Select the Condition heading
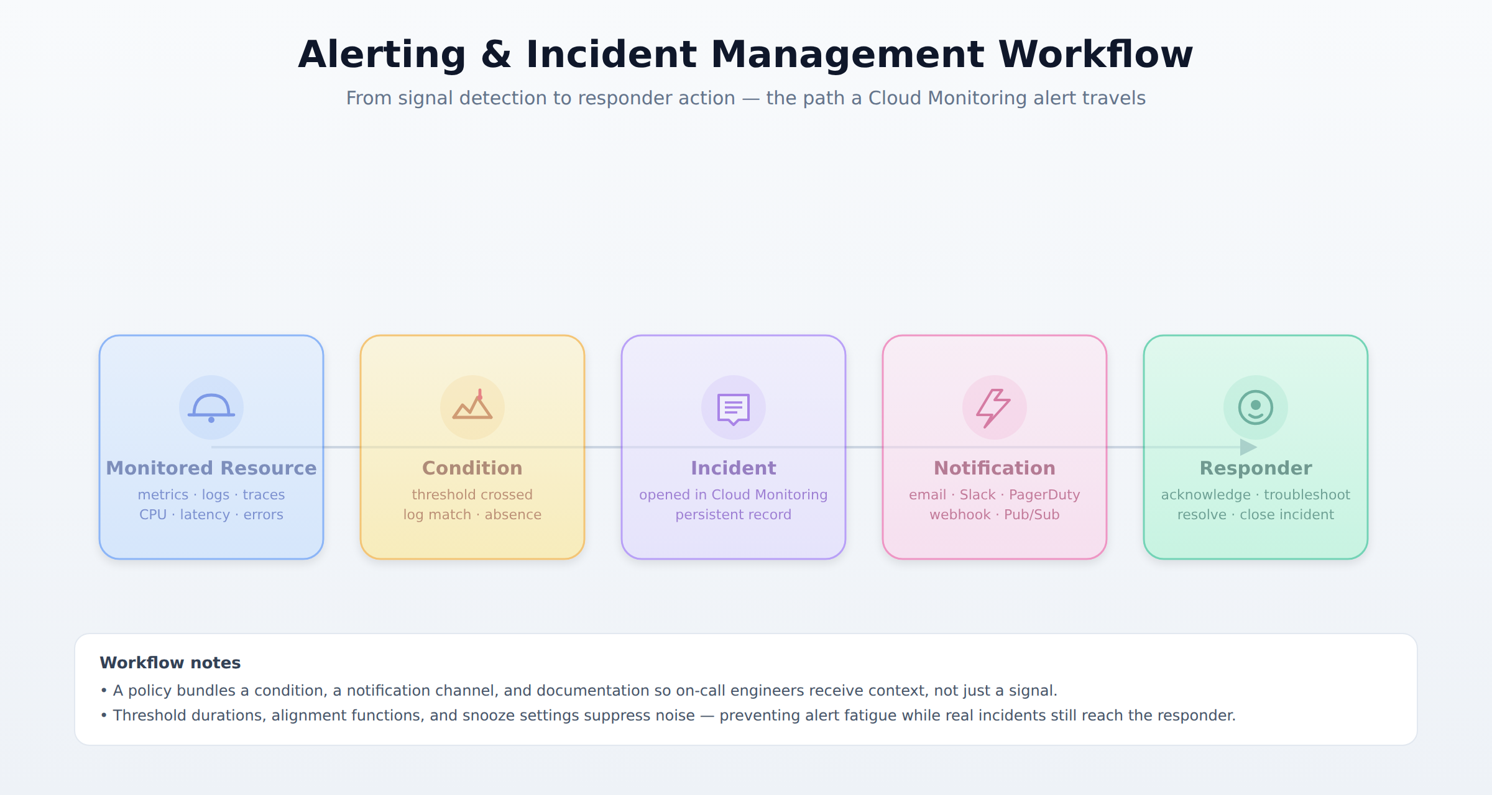 tap(472, 468)
